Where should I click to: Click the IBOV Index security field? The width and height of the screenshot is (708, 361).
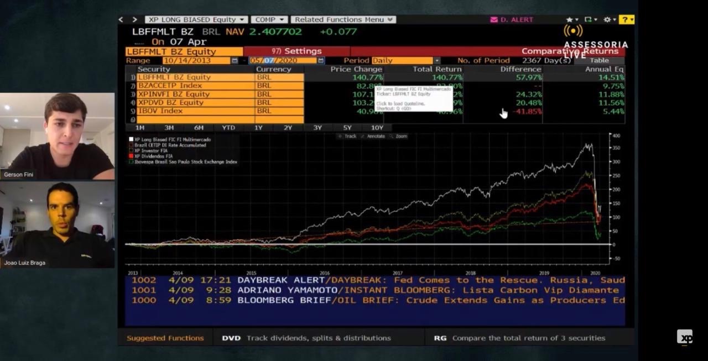(x=196, y=111)
